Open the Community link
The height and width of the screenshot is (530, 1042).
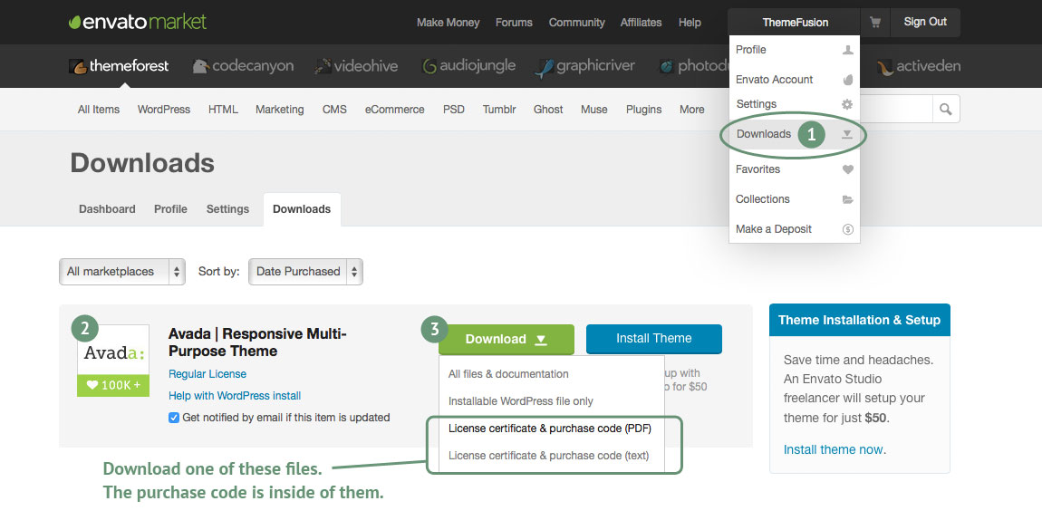577,23
